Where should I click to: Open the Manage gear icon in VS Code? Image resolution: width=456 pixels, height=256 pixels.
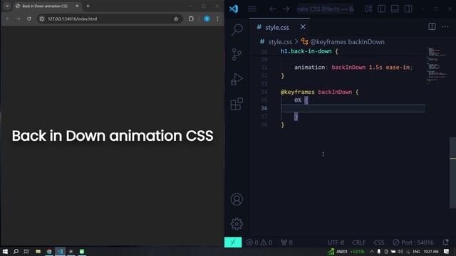coord(237,224)
